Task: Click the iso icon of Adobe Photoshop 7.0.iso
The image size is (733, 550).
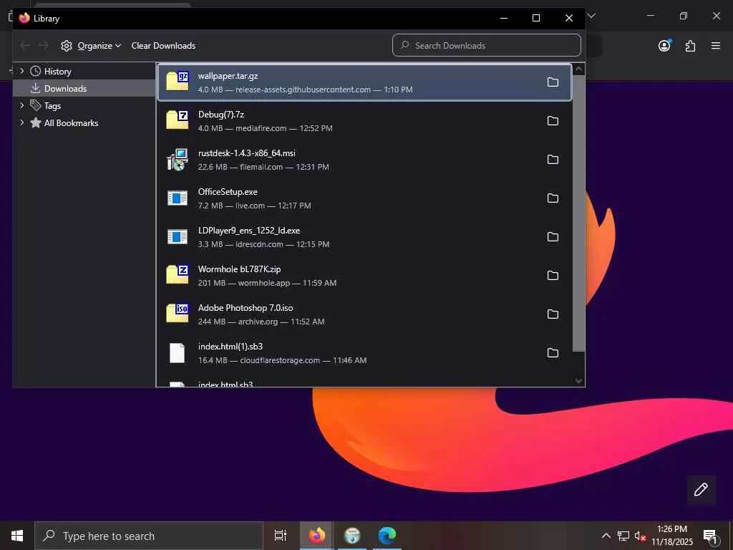Action: click(x=178, y=314)
